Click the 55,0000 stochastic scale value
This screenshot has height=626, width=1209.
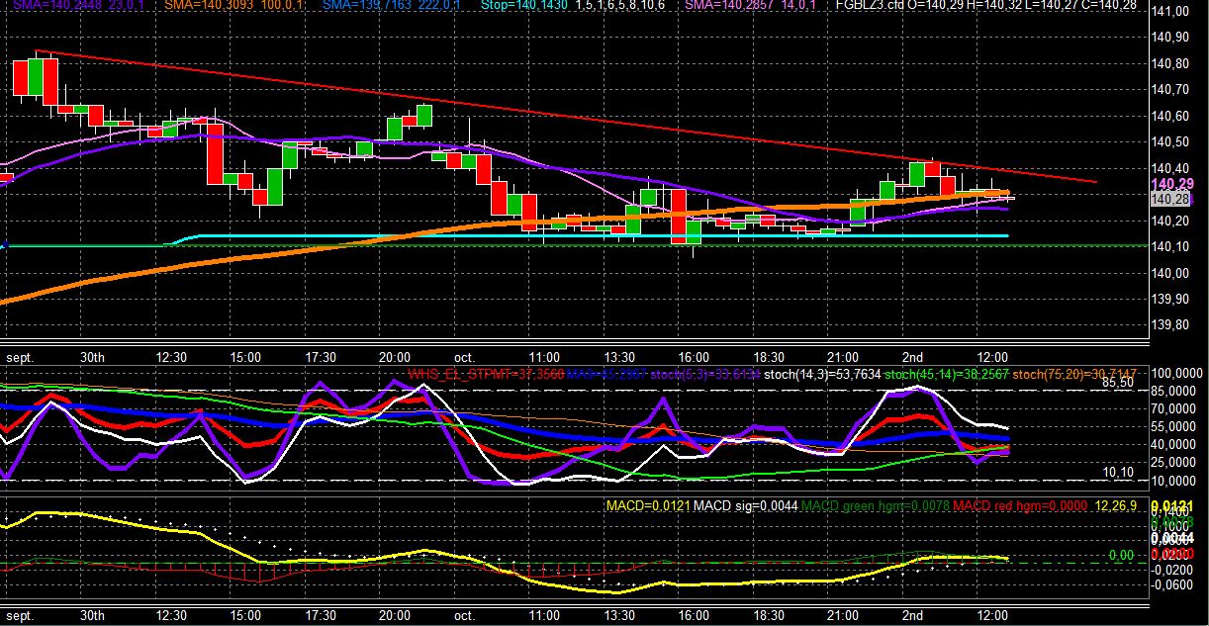1171,427
